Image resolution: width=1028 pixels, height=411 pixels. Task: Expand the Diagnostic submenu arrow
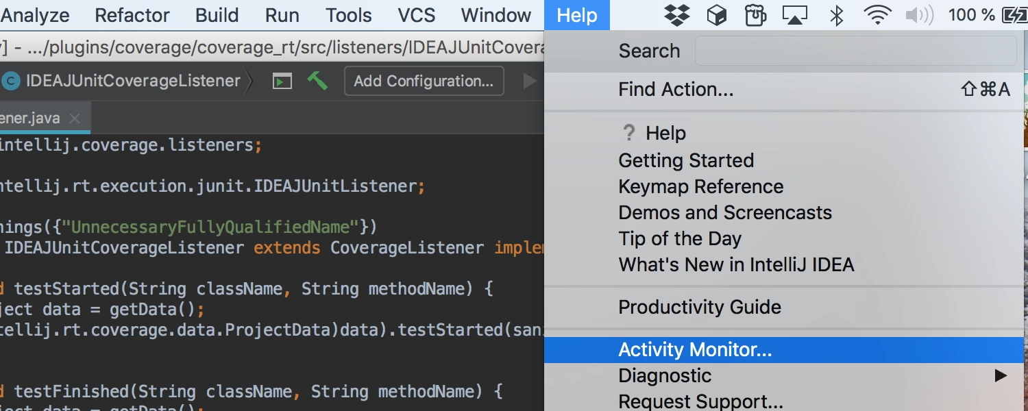(1001, 375)
